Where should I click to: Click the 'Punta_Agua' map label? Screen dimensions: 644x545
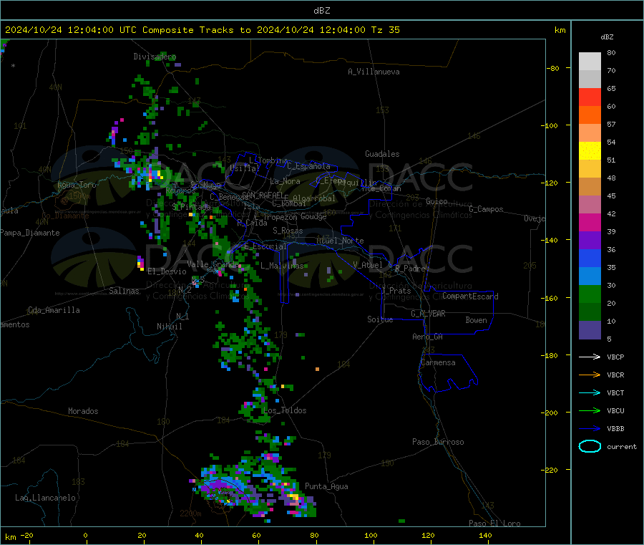point(326,486)
